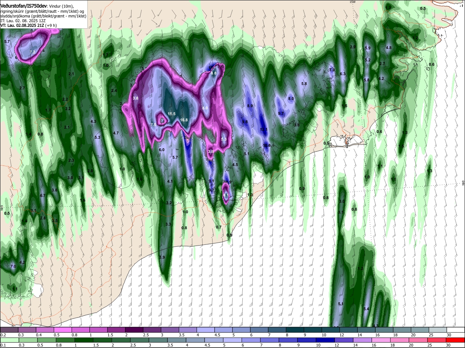465x348 pixels.
Task: Click the 6.3 precipitation value
Action: click(x=343, y=74)
